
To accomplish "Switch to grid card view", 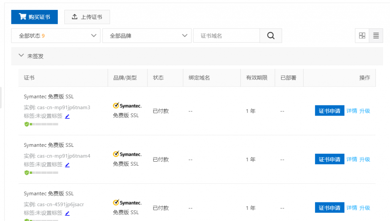I will (x=362, y=36).
